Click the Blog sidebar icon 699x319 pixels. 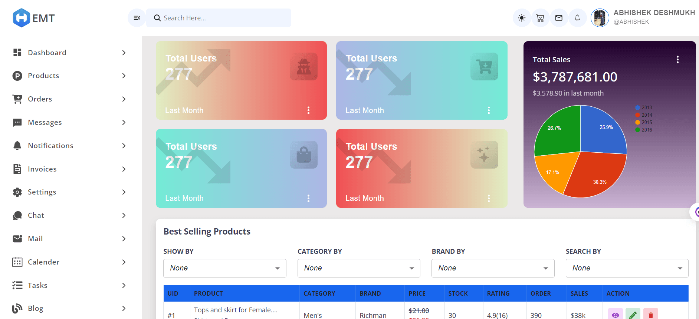(17, 308)
